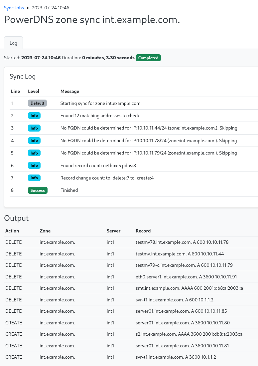This screenshot has height=366, width=258.
Task: Select the server01 A 600 10.10.11.85 record
Action: coord(181,311)
